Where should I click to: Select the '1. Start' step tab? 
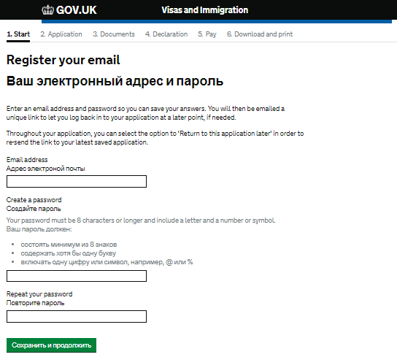tap(18, 34)
